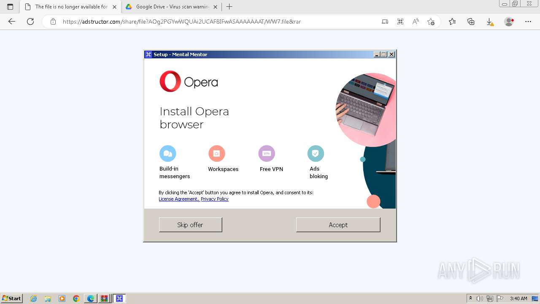Click the adstructor.com address bar
Image resolution: width=540 pixels, height=304 pixels.
pyautogui.click(x=211, y=22)
